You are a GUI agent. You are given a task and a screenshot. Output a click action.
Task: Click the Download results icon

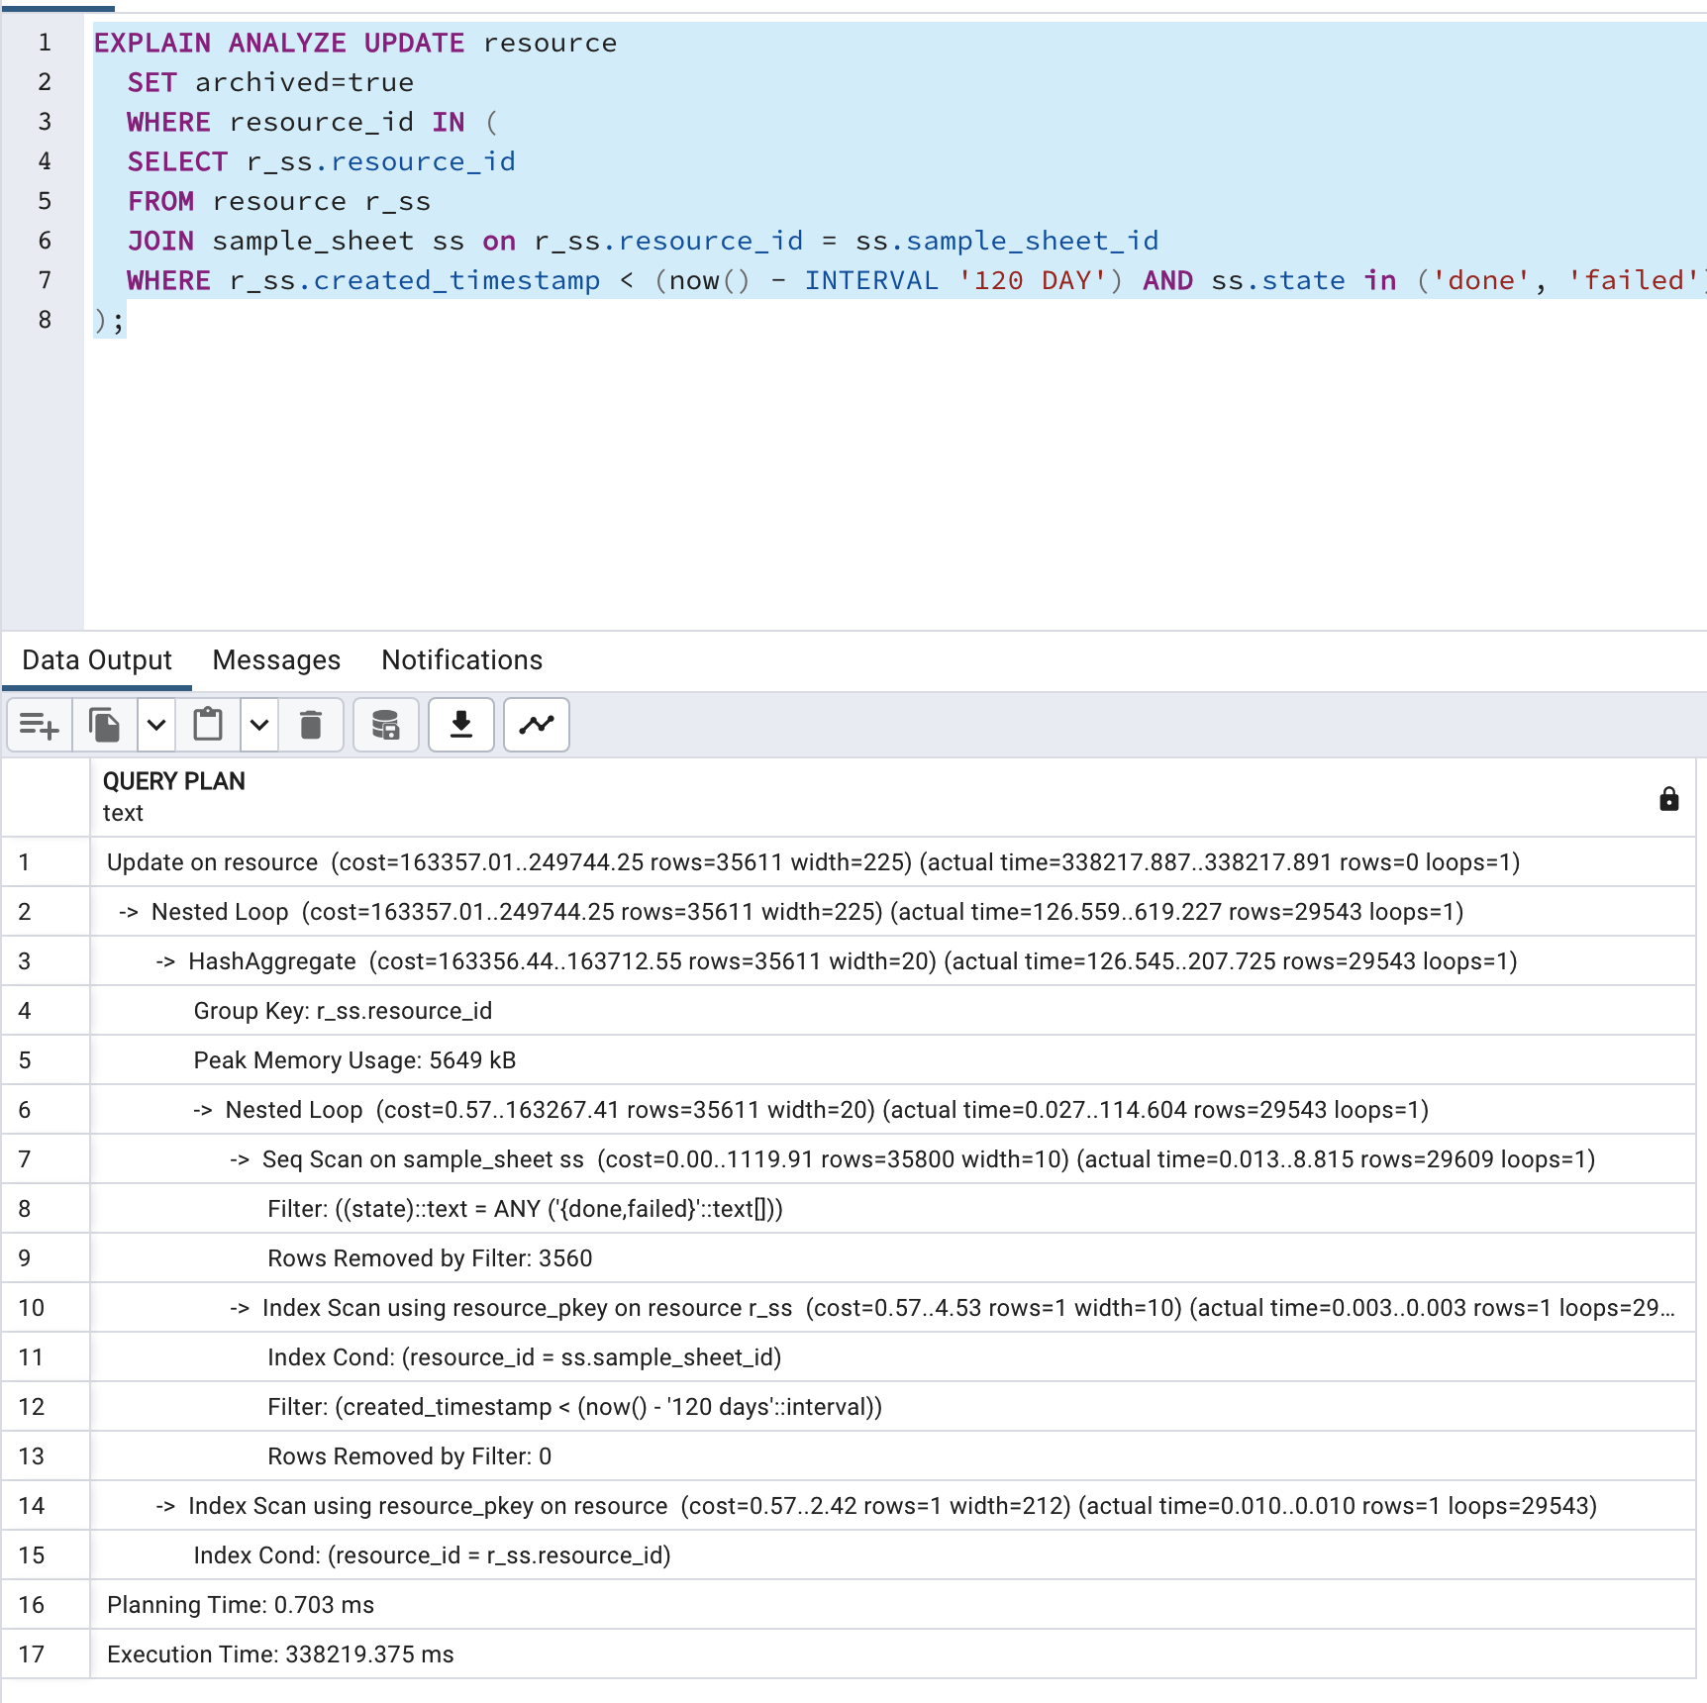[x=461, y=725]
